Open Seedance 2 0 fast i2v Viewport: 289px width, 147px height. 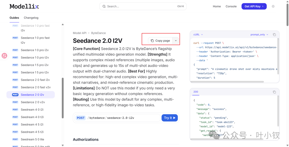point(31,80)
